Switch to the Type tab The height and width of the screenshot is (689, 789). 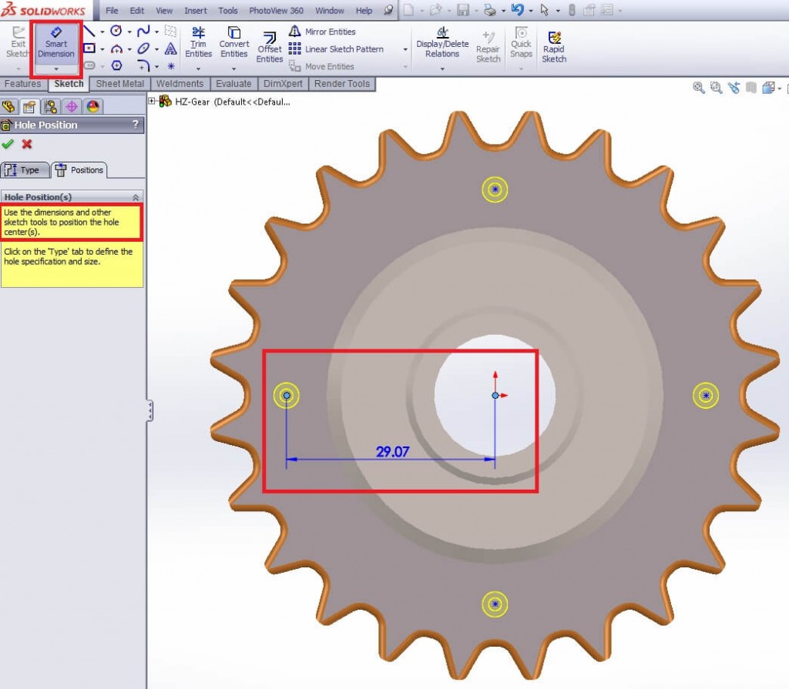[25, 169]
